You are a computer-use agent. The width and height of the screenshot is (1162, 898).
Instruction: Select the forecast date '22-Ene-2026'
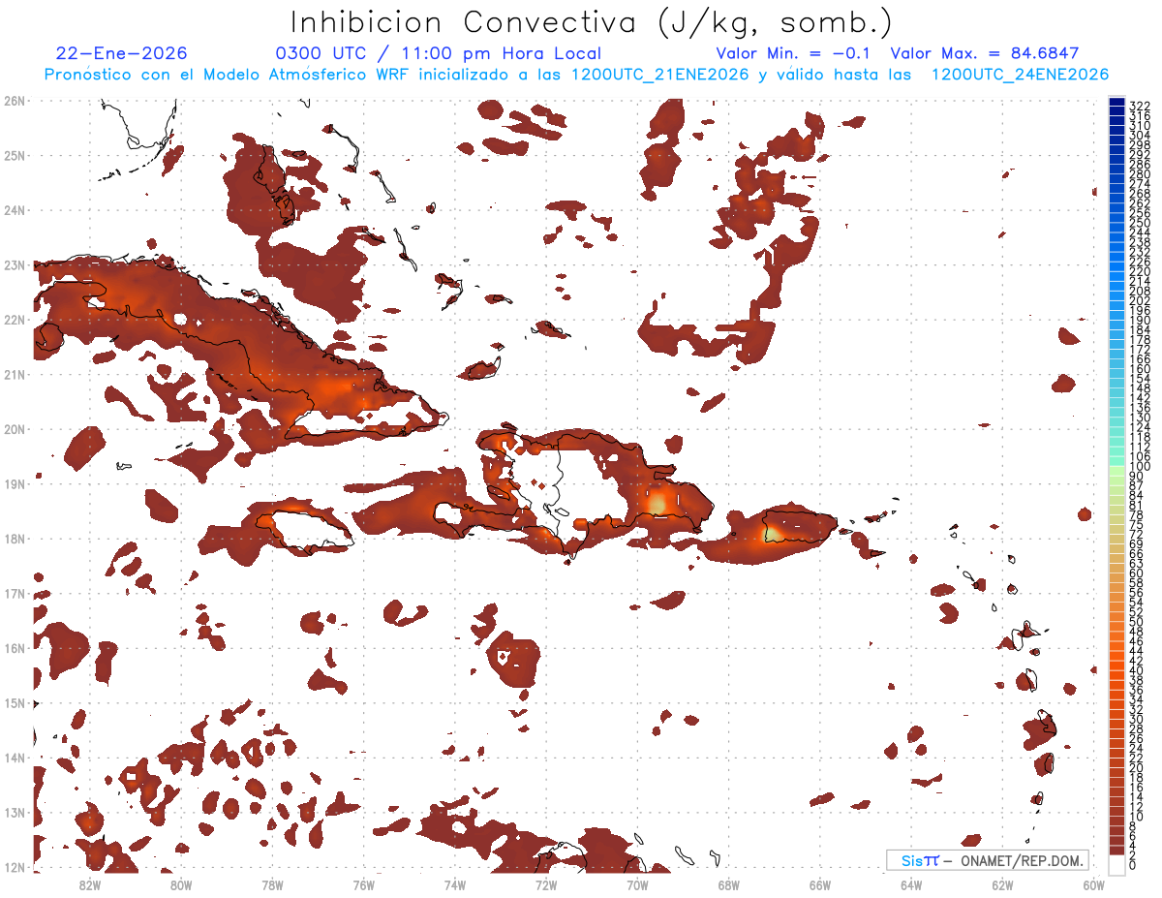click(x=122, y=53)
